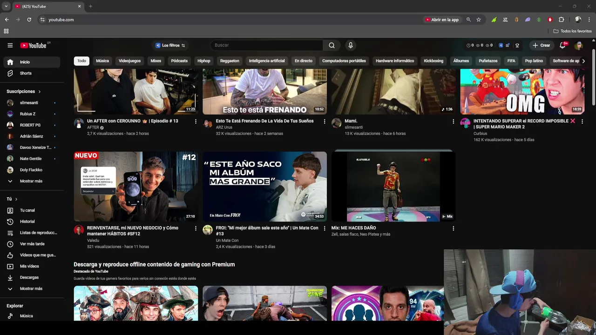Click the green chart extension icon
This screenshot has width=596, height=335.
(x=494, y=20)
